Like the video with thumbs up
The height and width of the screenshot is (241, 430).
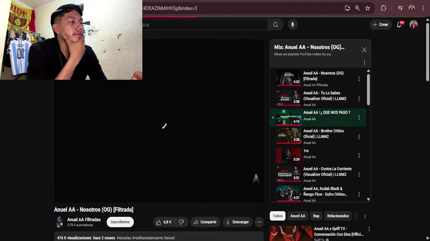click(164, 222)
